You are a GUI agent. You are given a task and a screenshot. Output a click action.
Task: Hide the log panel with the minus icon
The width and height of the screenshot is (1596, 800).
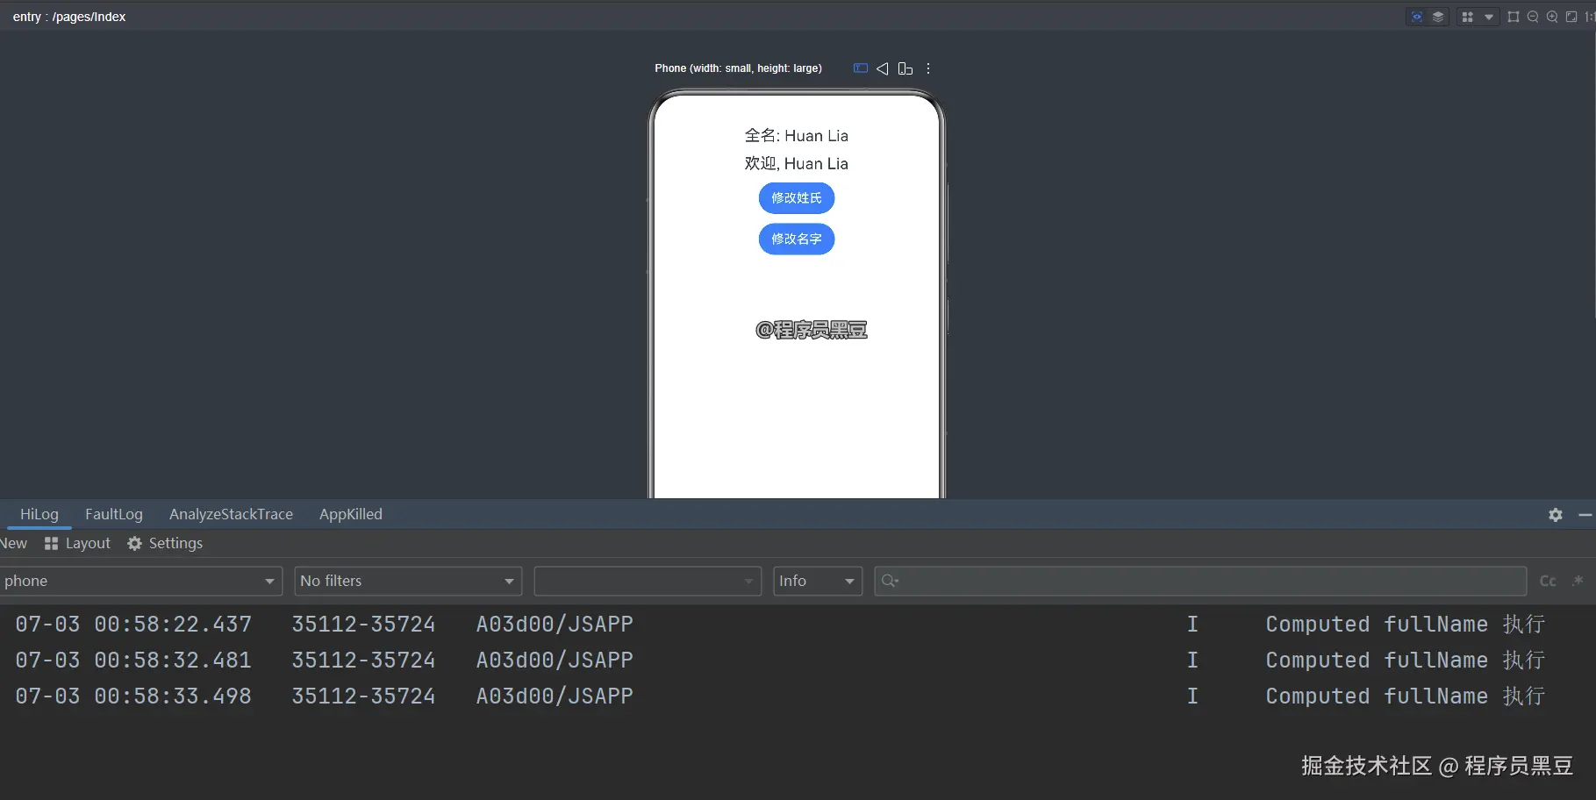pyautogui.click(x=1585, y=515)
